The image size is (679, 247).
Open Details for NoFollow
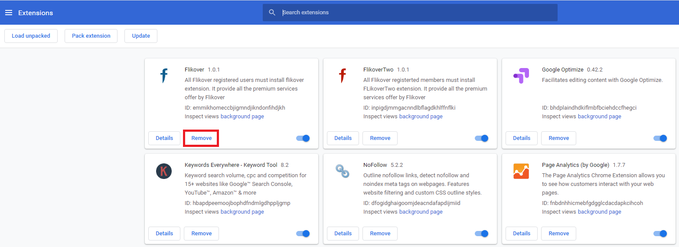(343, 234)
